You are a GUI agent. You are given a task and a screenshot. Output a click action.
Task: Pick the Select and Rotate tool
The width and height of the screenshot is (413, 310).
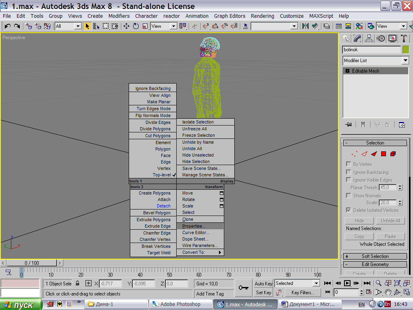(136, 26)
